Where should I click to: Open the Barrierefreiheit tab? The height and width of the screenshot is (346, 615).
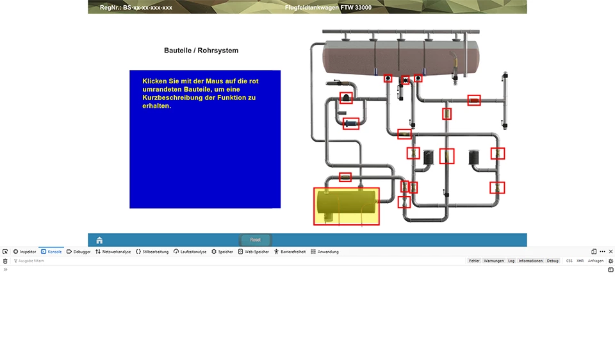pos(290,252)
